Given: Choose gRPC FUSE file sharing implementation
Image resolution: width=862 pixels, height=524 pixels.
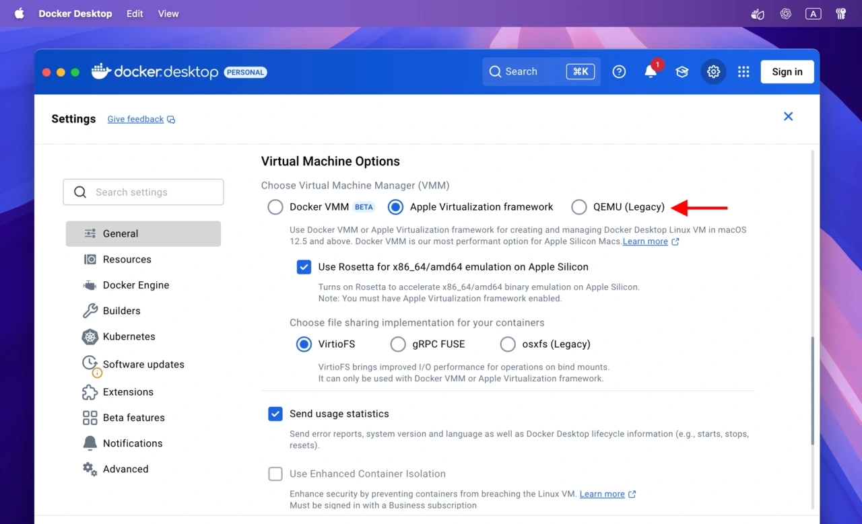Looking at the screenshot, I should click(x=398, y=344).
